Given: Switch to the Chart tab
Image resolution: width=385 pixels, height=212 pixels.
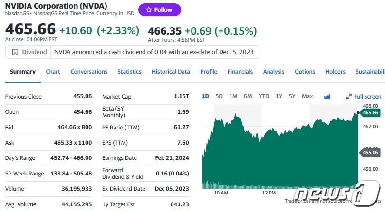Looking at the screenshot, I should click(x=53, y=72).
